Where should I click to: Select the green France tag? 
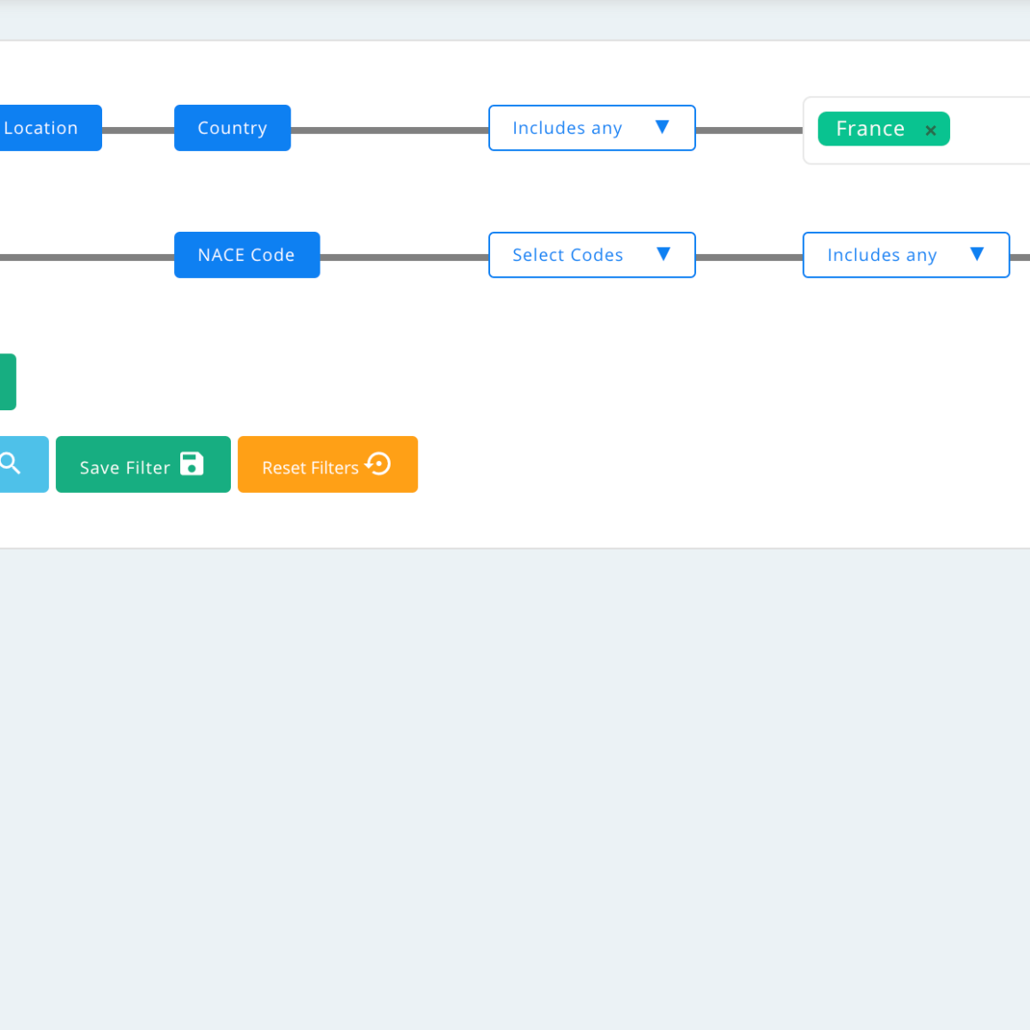pos(870,129)
